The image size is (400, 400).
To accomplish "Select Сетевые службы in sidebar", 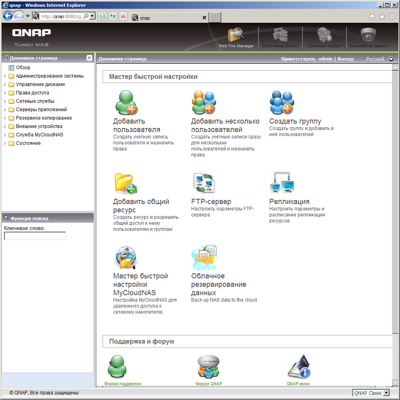I will tap(35, 101).
